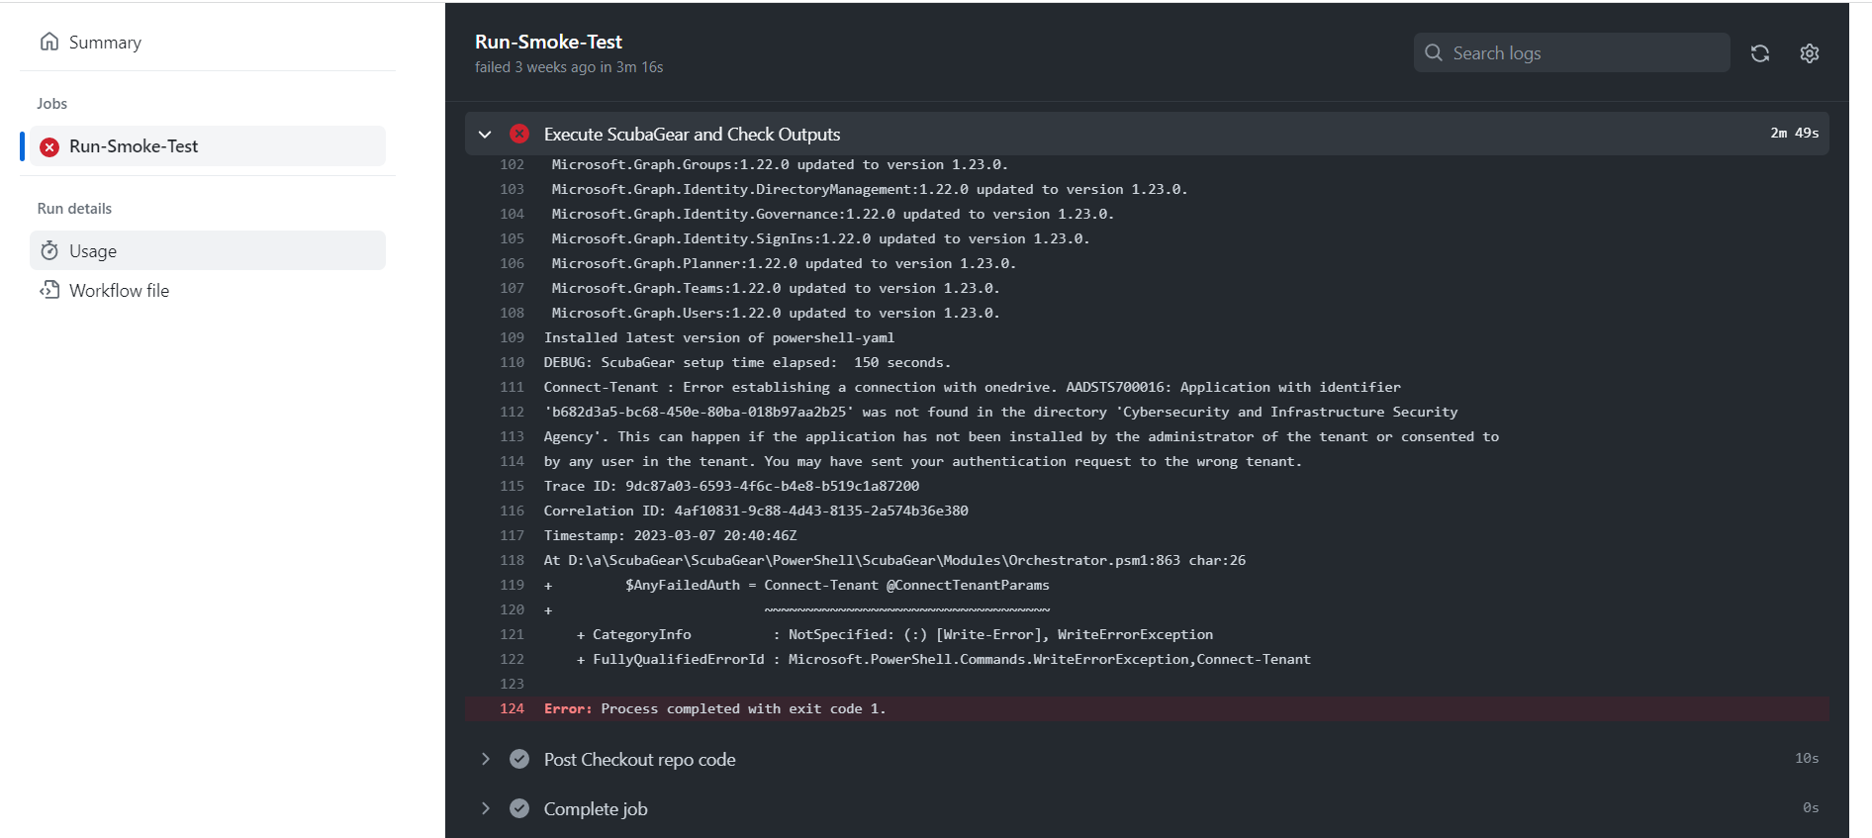
Task: Click the Summary home icon
Action: coord(49,42)
